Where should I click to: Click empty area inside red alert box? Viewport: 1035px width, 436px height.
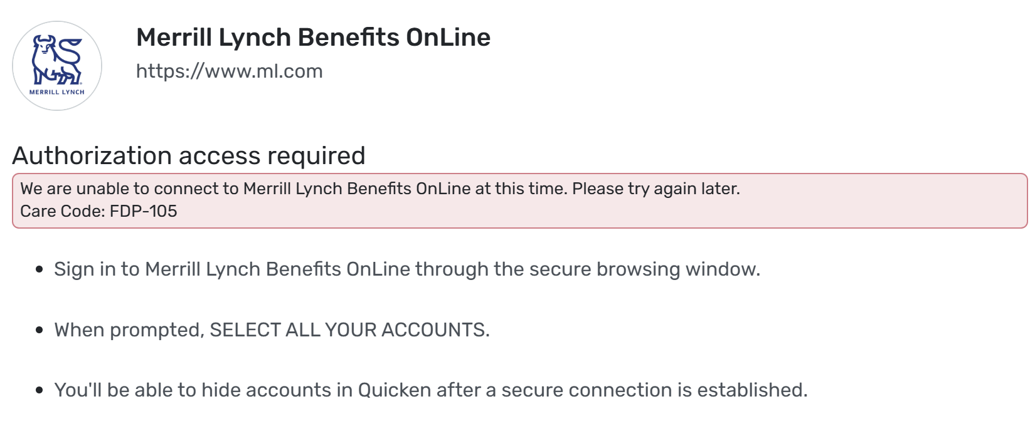point(627,212)
